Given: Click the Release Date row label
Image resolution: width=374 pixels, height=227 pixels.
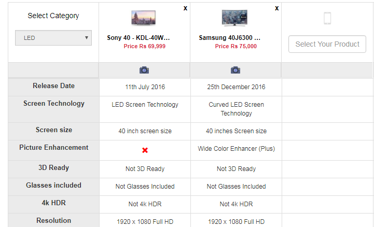Looking at the screenshot, I should [53, 86].
